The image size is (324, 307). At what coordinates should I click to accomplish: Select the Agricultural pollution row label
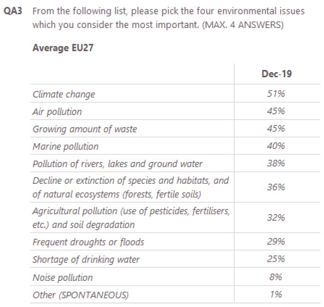pos(131,218)
